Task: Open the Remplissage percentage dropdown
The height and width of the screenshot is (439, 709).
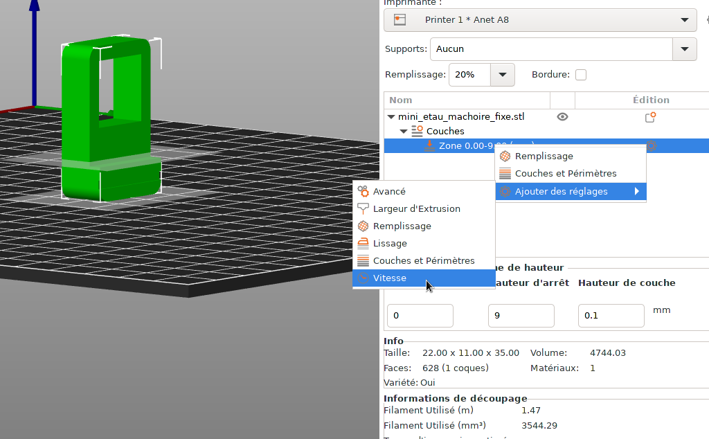Action: coord(503,75)
